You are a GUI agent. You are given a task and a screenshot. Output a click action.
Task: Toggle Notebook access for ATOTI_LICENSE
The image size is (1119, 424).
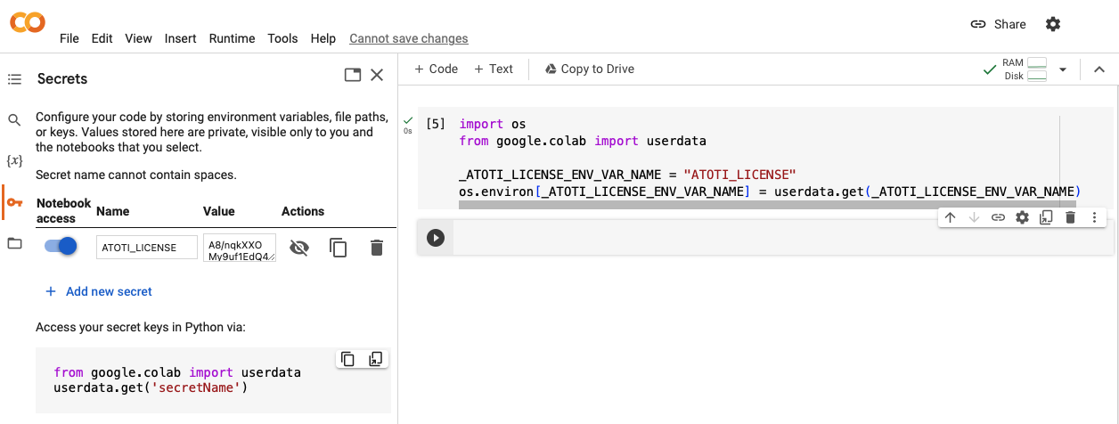click(61, 247)
